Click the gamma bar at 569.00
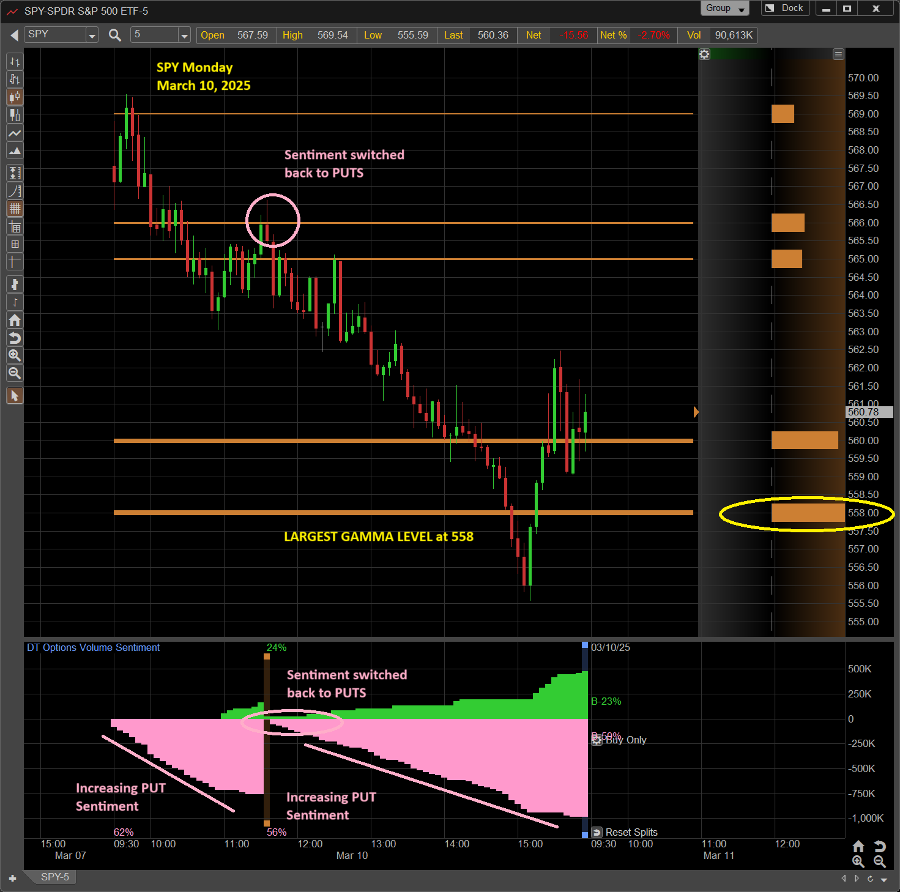Viewport: 900px width, 892px height. 783,114
